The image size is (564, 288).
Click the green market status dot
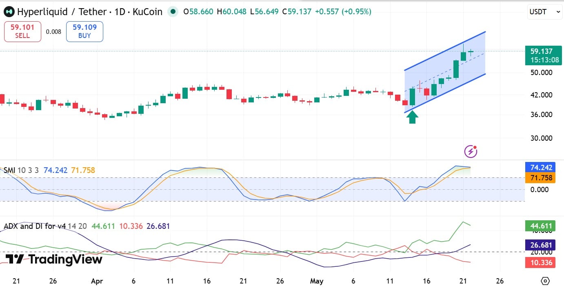point(173,12)
